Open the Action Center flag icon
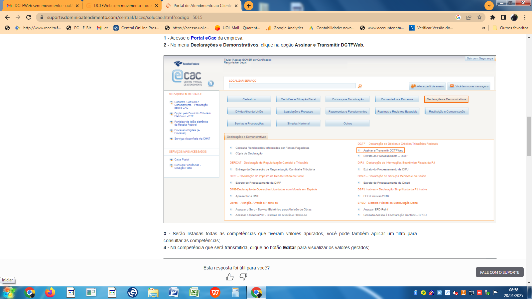532x299 pixels. [x=495, y=293]
